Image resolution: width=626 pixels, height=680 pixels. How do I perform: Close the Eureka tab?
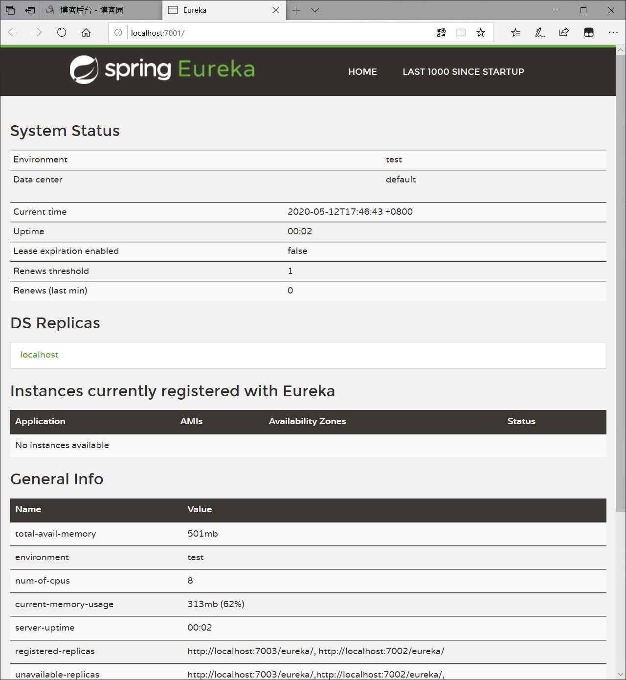click(x=276, y=10)
